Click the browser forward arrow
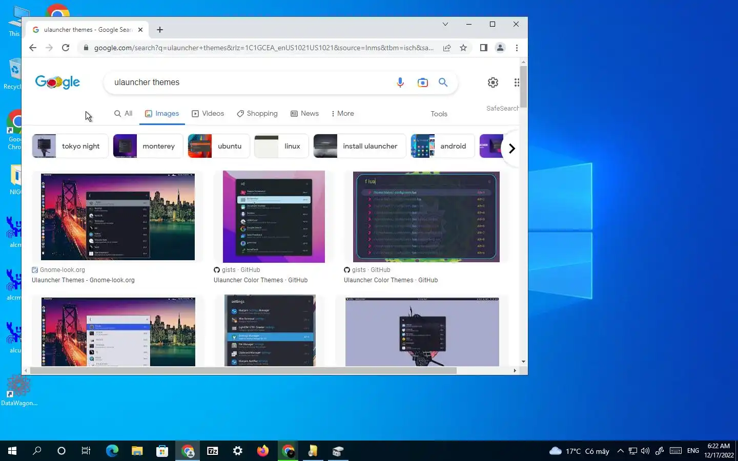Image resolution: width=738 pixels, height=461 pixels. point(49,48)
